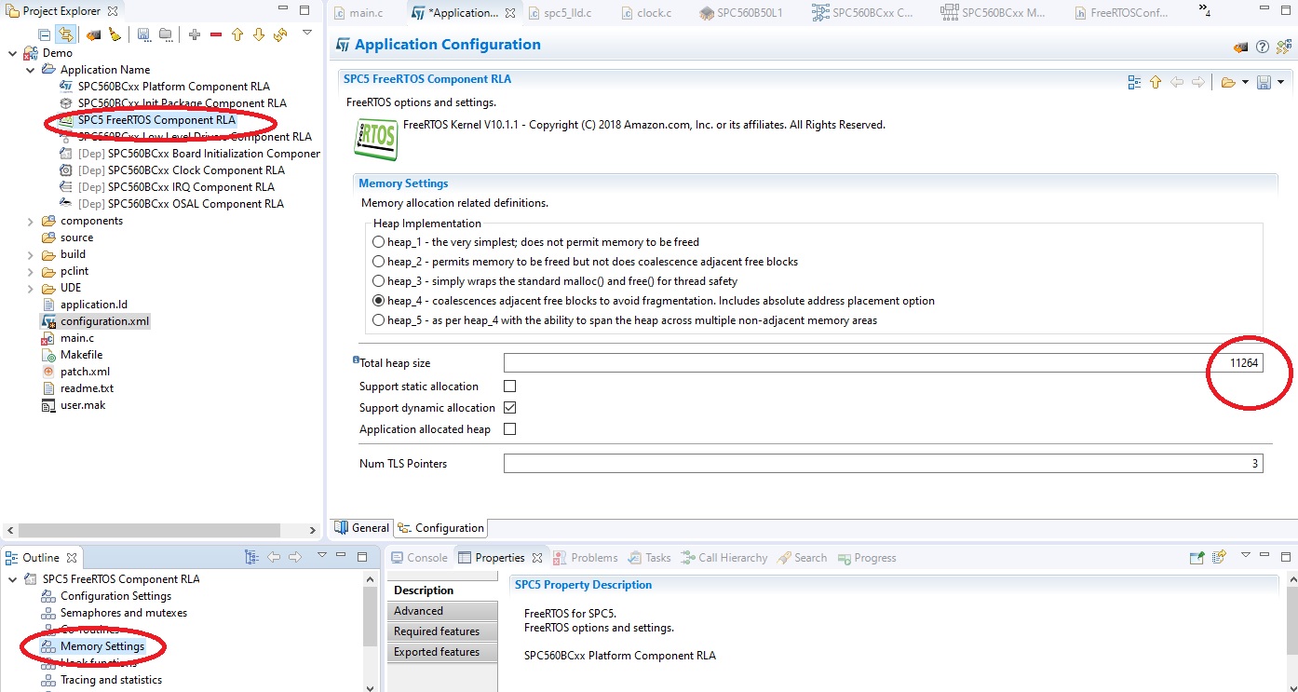1298x692 pixels.
Task: Click the generate code icon in Project Explorer toolbar
Action: (x=93, y=34)
